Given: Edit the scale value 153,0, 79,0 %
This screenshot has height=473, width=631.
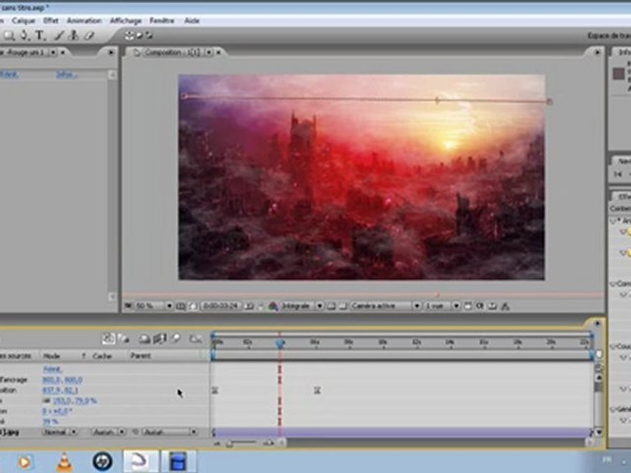Looking at the screenshot, I should pos(75,401).
